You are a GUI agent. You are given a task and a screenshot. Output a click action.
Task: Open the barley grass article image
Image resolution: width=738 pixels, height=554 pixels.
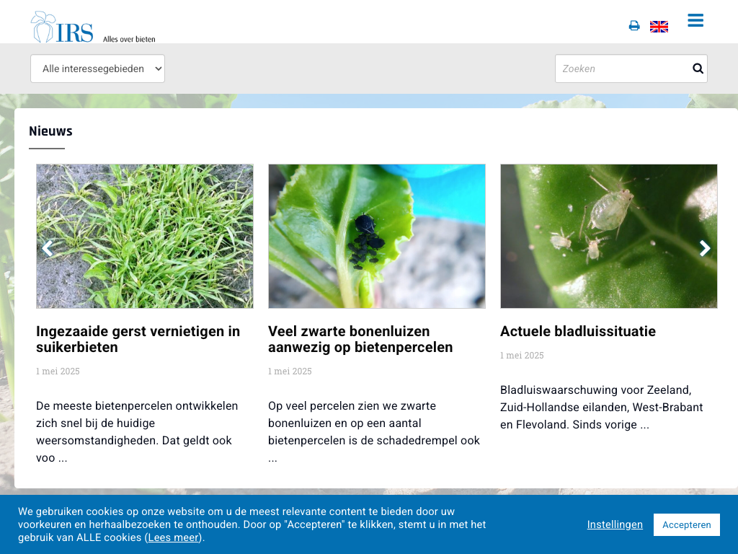point(145,236)
